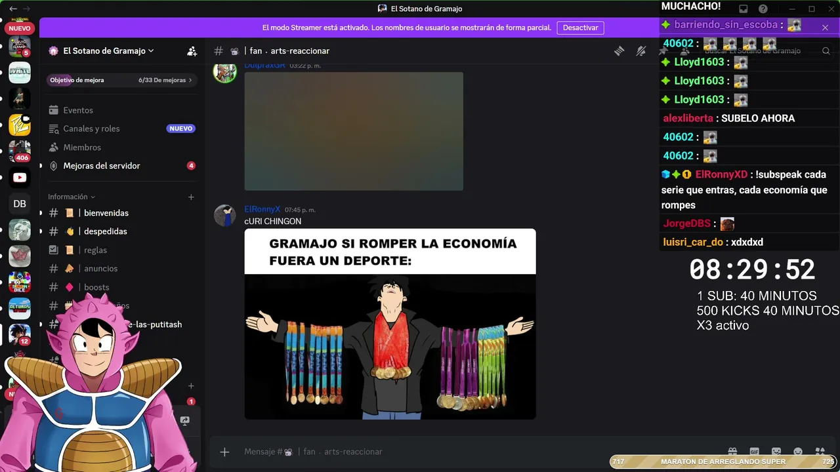
Task: Open the yellow PZ server icon
Action: [x=20, y=125]
